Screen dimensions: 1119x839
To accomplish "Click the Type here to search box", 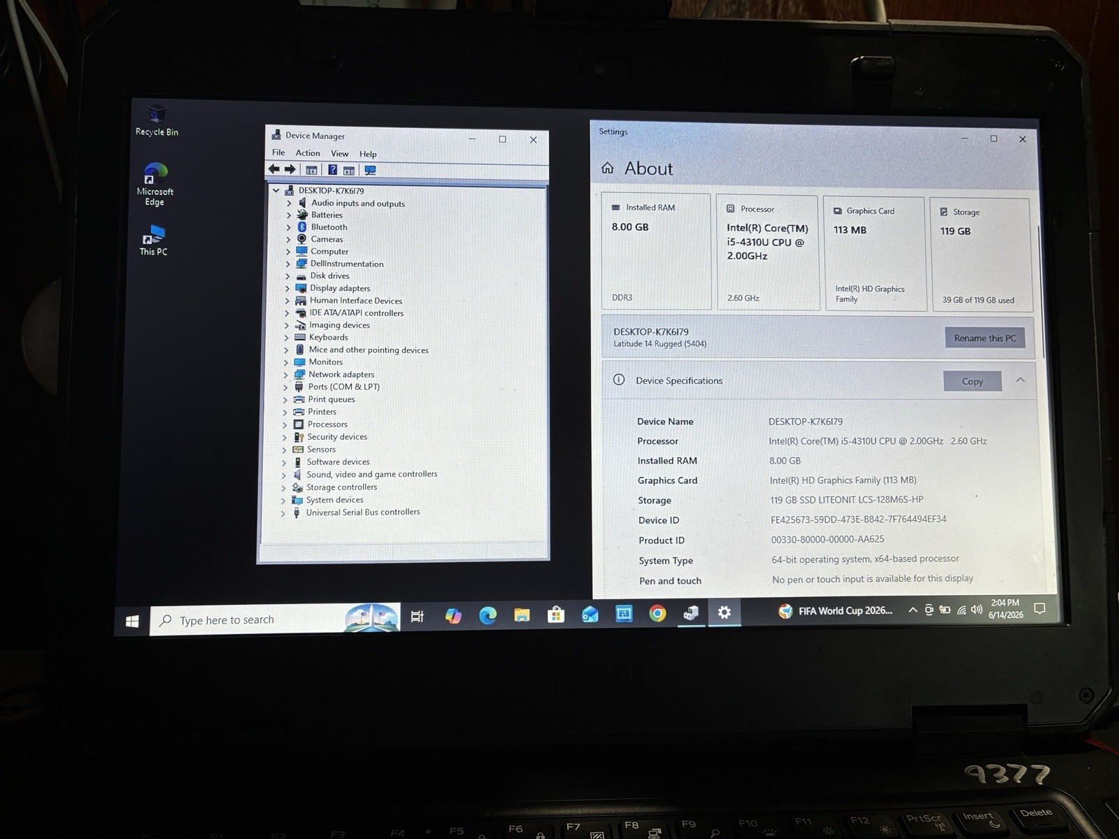I will coord(275,619).
